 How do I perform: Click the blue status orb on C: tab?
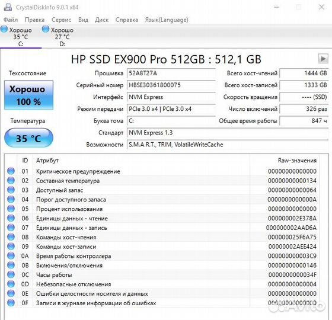click(x=4, y=29)
